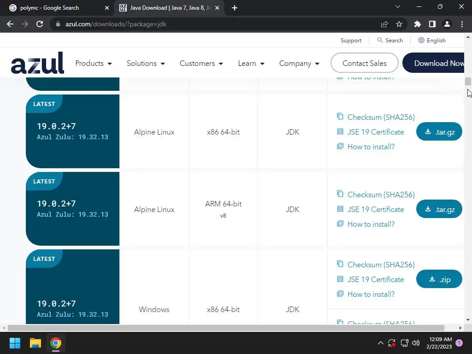472x354 pixels.
Task: Click the scroll up arrow
Action: pyautogui.click(x=468, y=37)
